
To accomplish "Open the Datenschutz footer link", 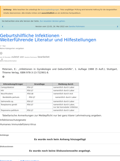I will 6,160.
